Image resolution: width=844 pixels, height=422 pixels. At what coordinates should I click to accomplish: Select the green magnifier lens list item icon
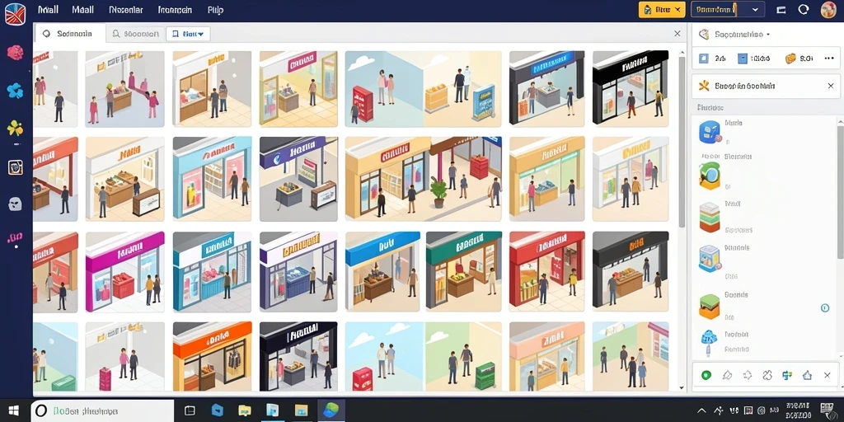[710, 176]
